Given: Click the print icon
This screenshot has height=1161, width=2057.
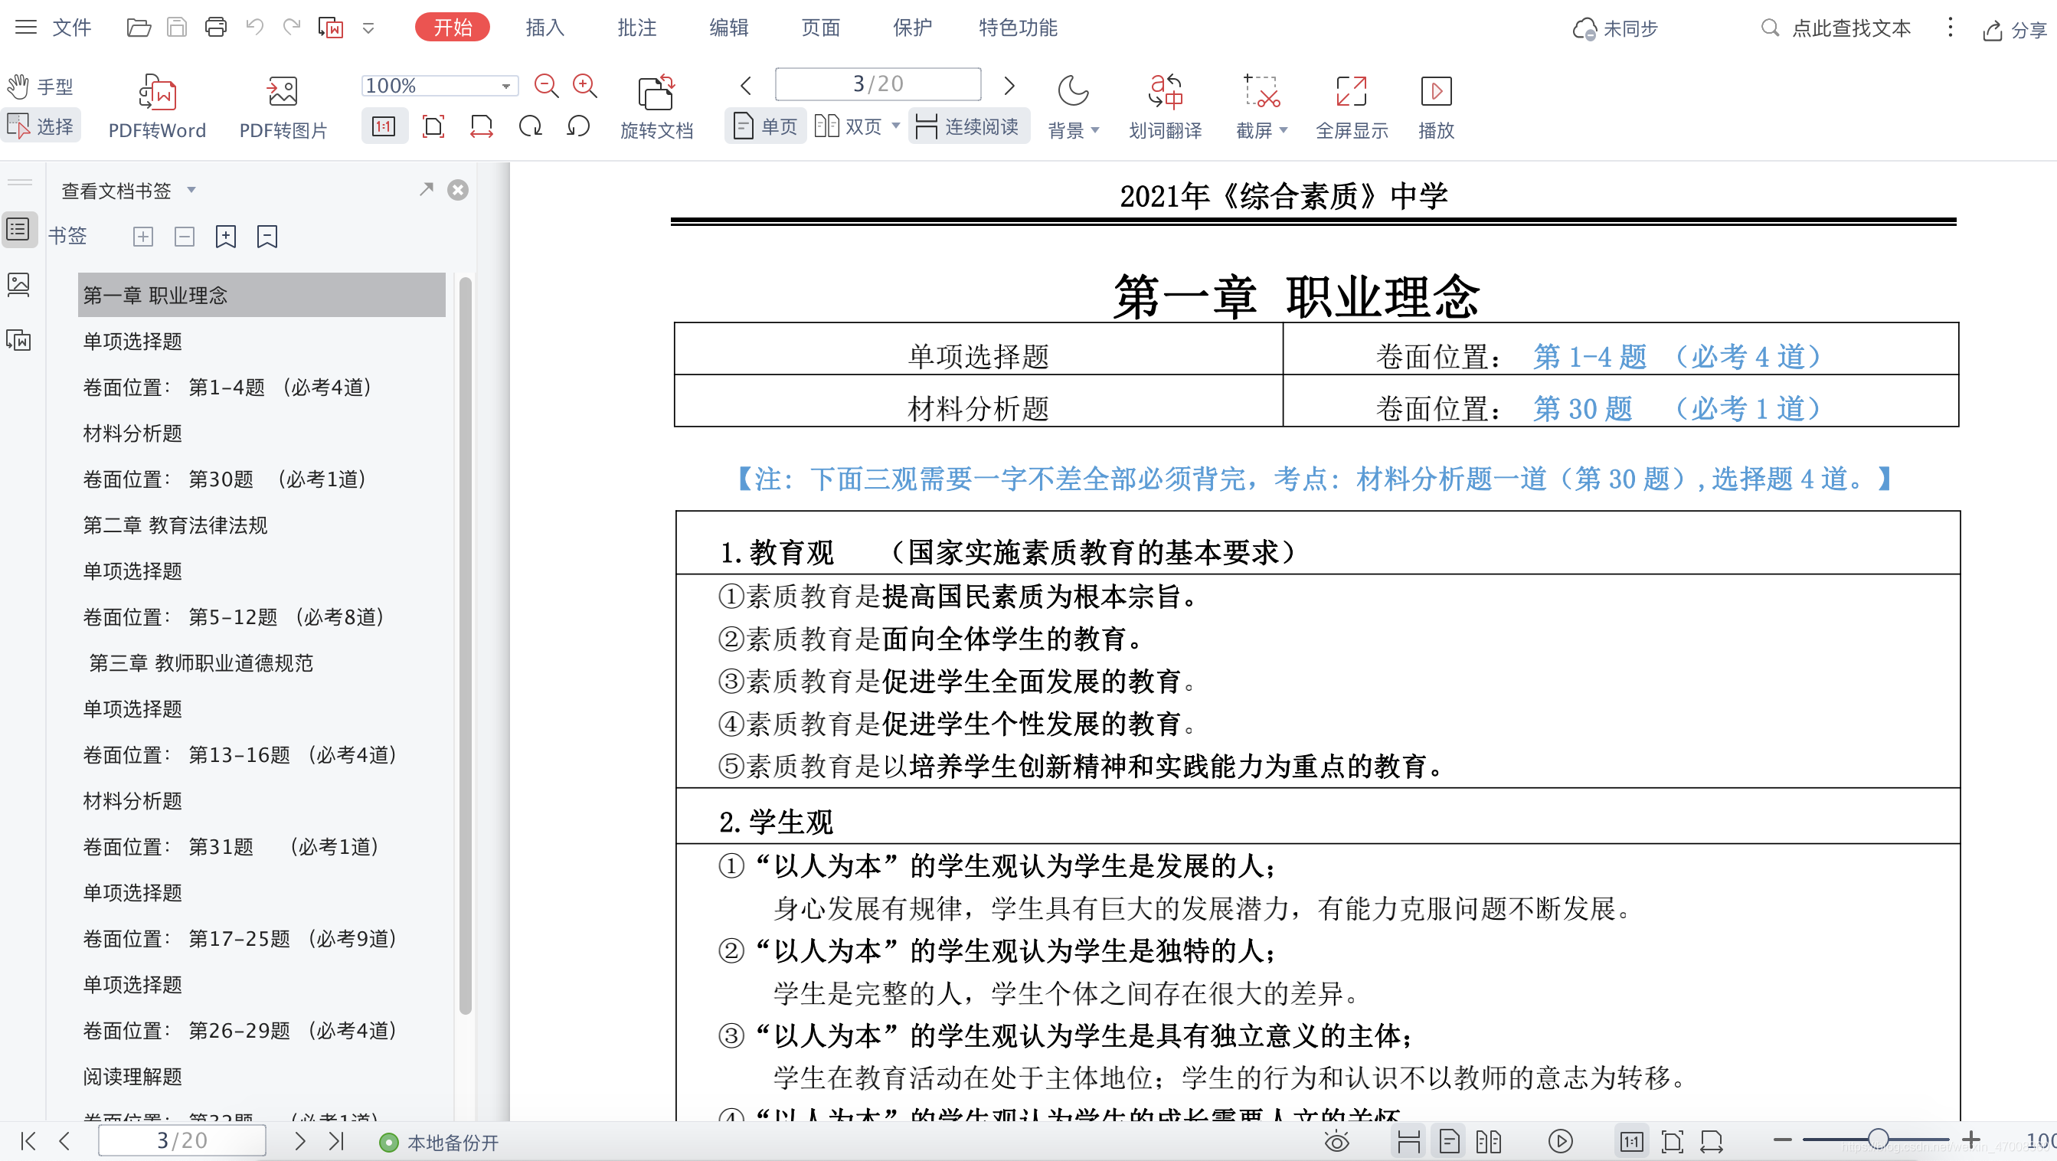Looking at the screenshot, I should pos(214,28).
